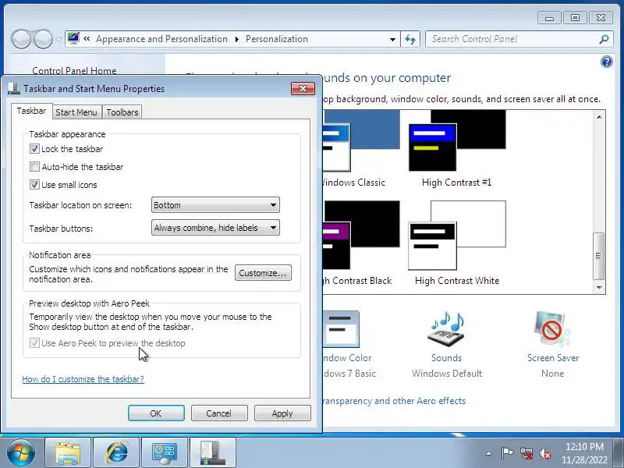Toggle Lock the taskbar checkbox
Viewport: 624px width, 468px height.
(34, 149)
